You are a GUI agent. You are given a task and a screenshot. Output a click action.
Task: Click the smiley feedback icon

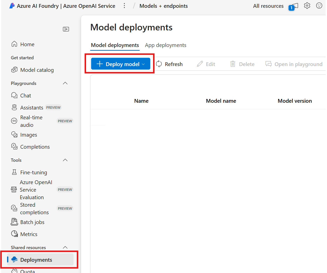[319, 6]
